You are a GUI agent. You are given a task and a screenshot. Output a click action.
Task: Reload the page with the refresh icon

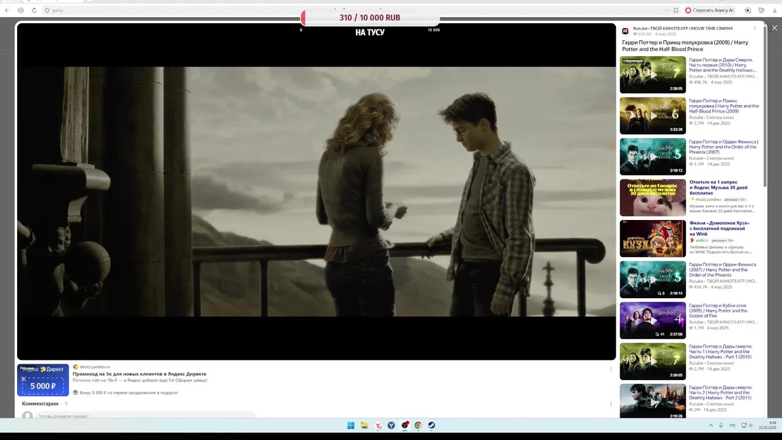[x=34, y=10]
